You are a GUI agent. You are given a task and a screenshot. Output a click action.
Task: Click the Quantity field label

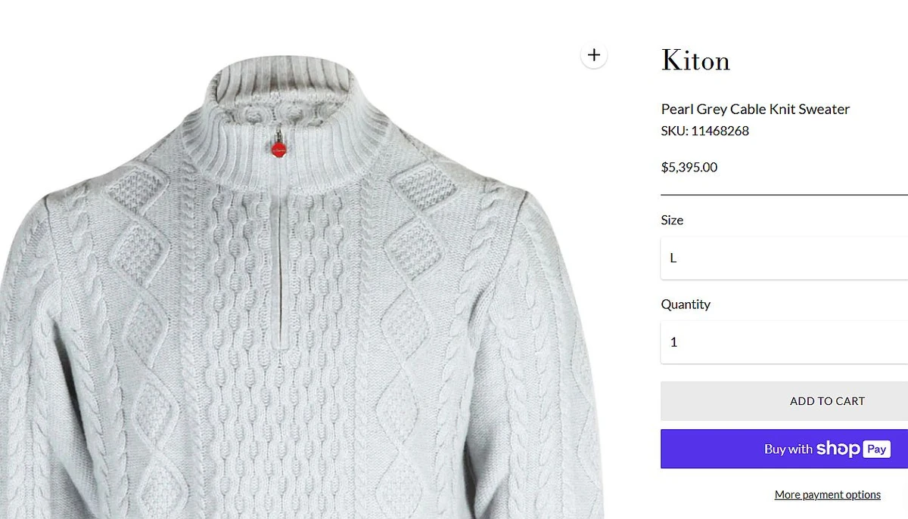[686, 304]
